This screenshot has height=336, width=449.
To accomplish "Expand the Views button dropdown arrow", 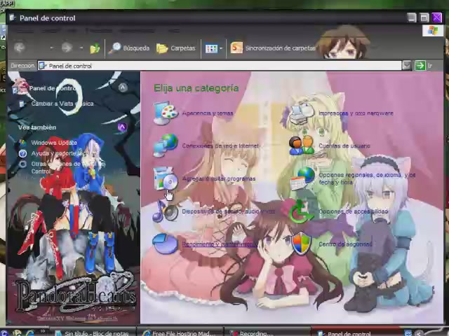I will coord(221,48).
